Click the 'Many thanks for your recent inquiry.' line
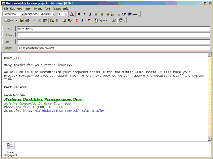 pyautogui.click(x=38, y=65)
